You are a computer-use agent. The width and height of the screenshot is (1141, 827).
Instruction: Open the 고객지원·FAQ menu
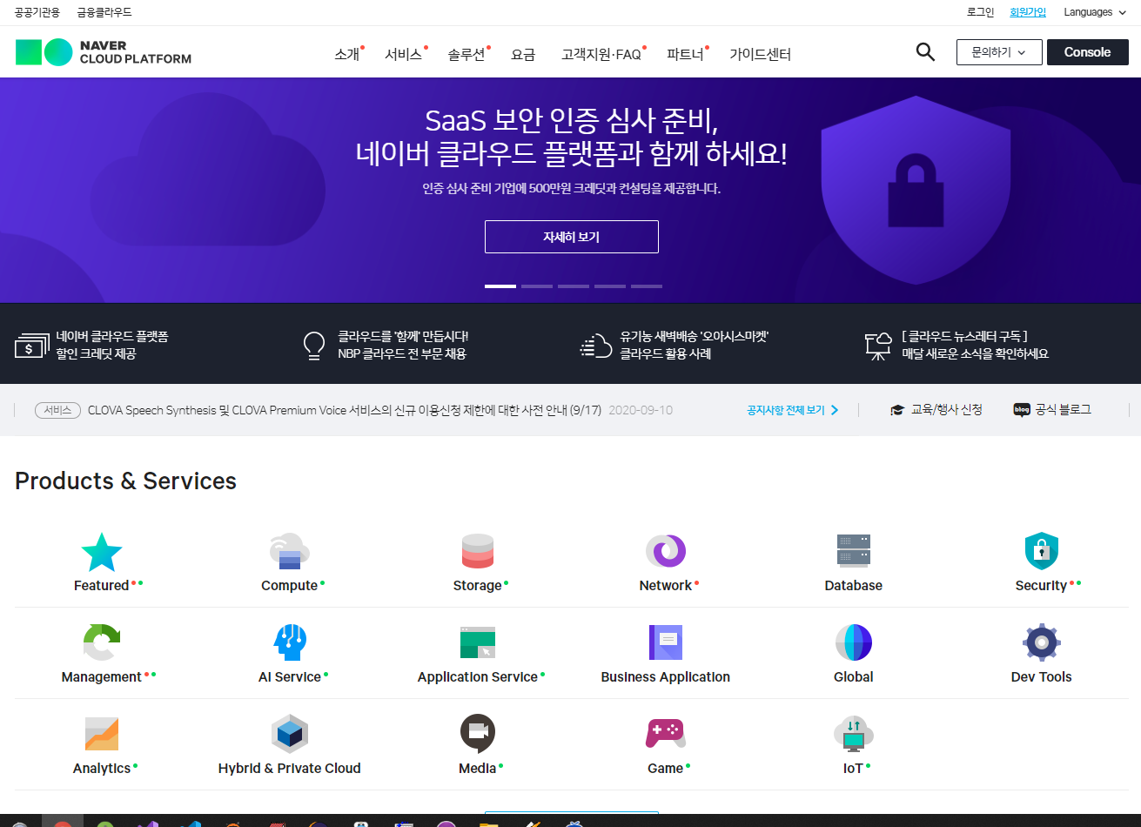(x=601, y=54)
